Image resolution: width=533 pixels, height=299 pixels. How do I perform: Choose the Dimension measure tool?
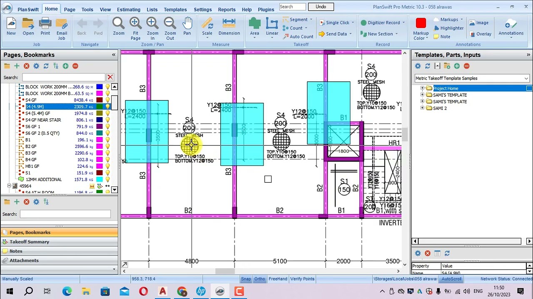point(229,27)
